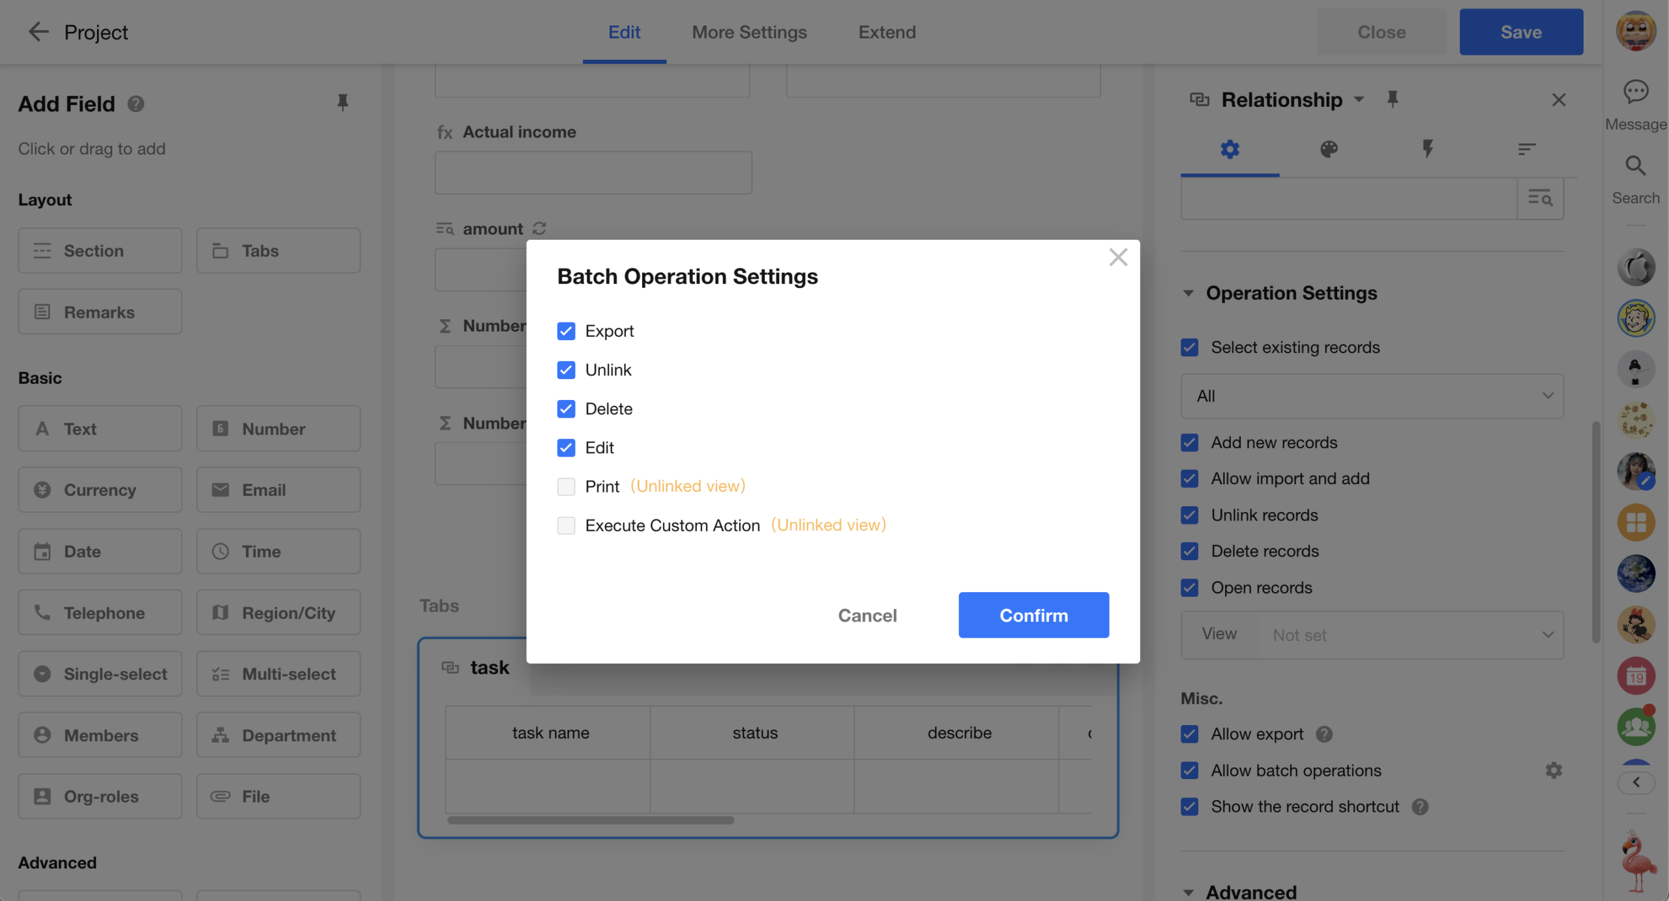Switch to More Settings tab
1669x901 pixels.
pos(749,32)
